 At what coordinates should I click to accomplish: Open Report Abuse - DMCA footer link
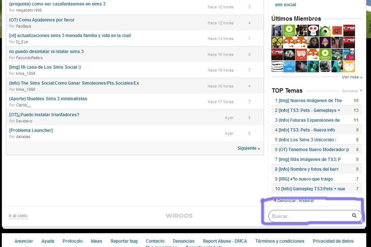coord(225,241)
